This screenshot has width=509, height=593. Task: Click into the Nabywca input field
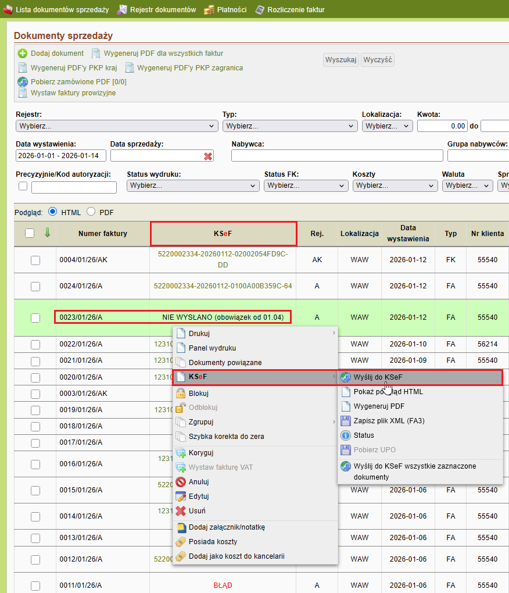(337, 156)
